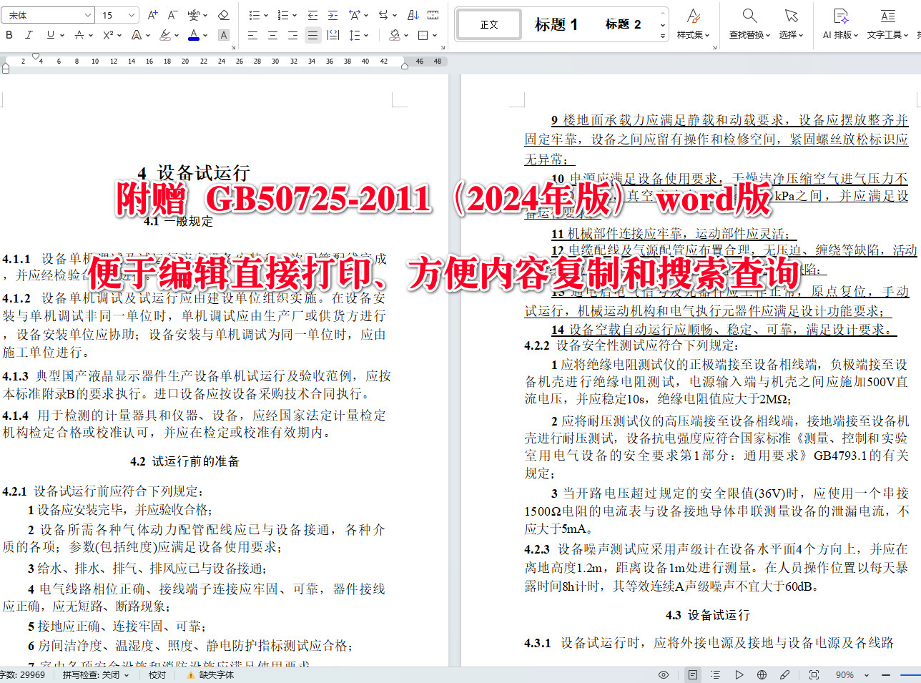The height and width of the screenshot is (683, 921).
Task: Click the paragraph shading paint bucket icon
Action: pyautogui.click(x=394, y=35)
